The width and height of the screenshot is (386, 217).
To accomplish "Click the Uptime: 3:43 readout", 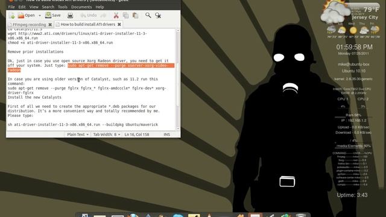I will click(x=352, y=195).
